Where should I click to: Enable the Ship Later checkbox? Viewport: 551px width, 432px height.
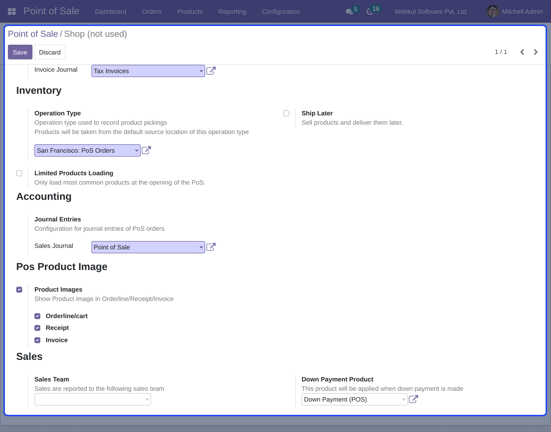(x=286, y=113)
